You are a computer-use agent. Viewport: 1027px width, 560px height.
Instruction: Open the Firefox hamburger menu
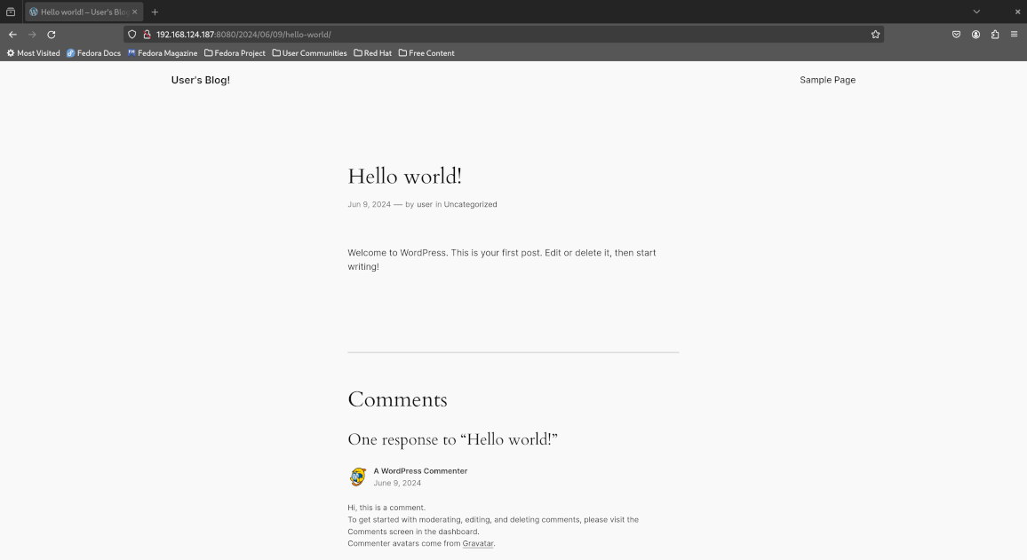pyautogui.click(x=1014, y=35)
